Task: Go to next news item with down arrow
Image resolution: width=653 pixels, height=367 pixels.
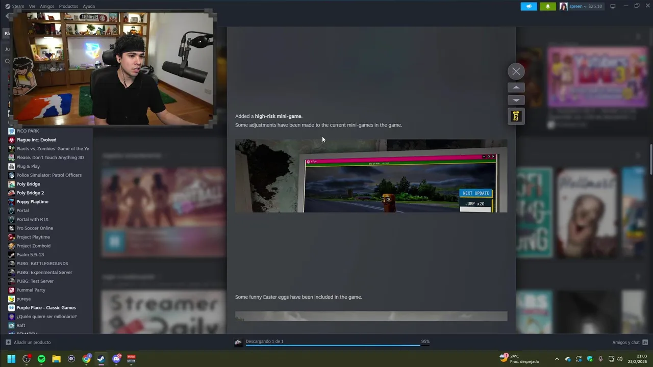Action: pos(516,100)
